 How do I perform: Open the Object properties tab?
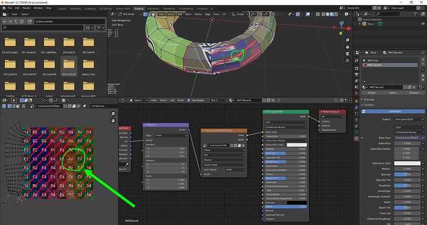pos(356,101)
